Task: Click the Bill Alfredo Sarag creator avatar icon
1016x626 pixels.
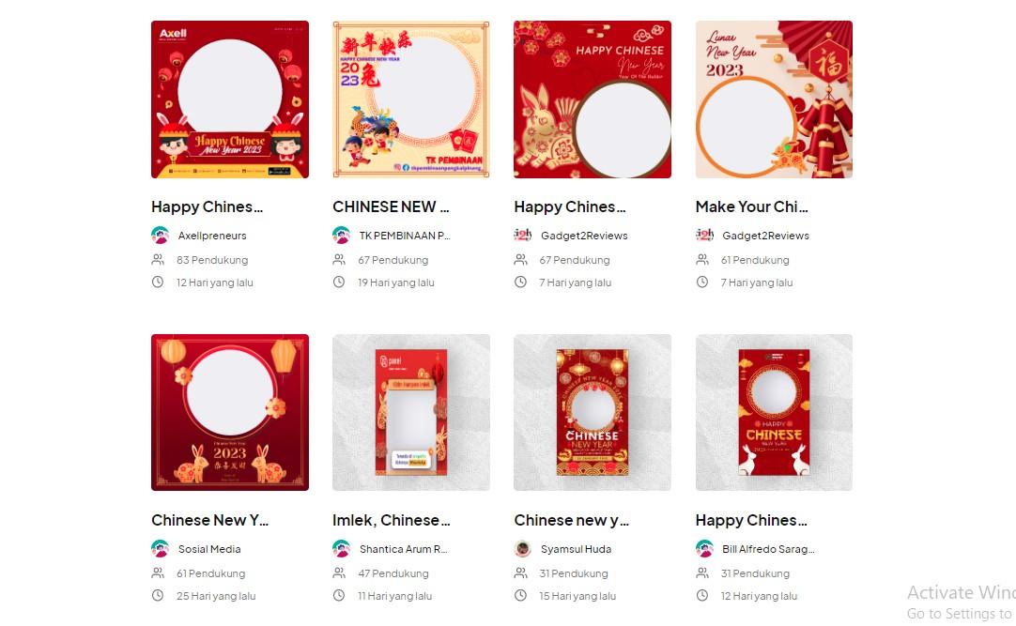Action: [704, 548]
